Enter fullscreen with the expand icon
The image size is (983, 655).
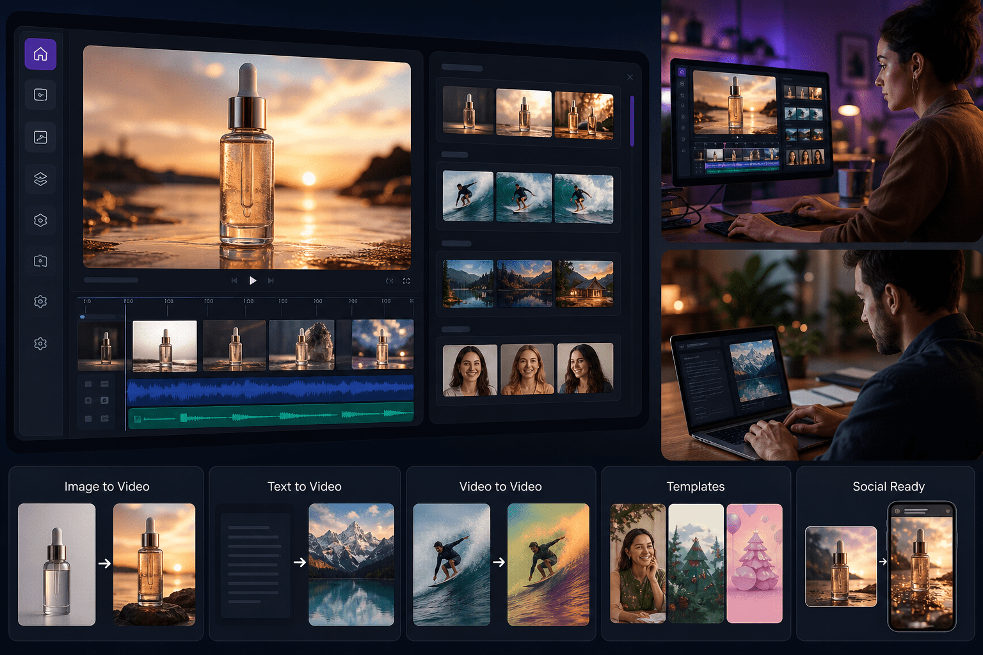406,281
